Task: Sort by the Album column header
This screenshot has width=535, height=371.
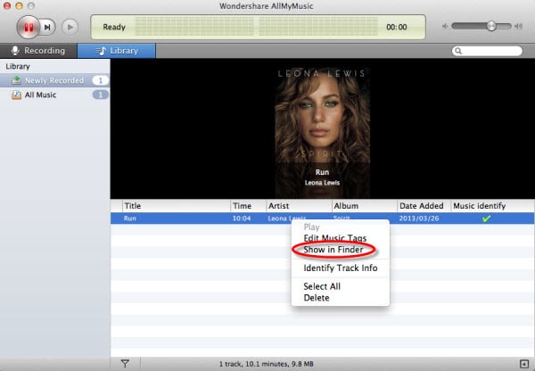Action: coord(365,206)
